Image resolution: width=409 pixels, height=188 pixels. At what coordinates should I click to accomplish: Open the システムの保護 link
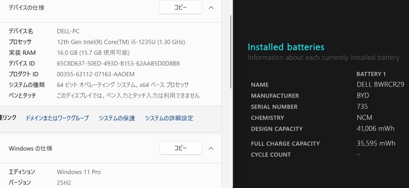click(117, 118)
